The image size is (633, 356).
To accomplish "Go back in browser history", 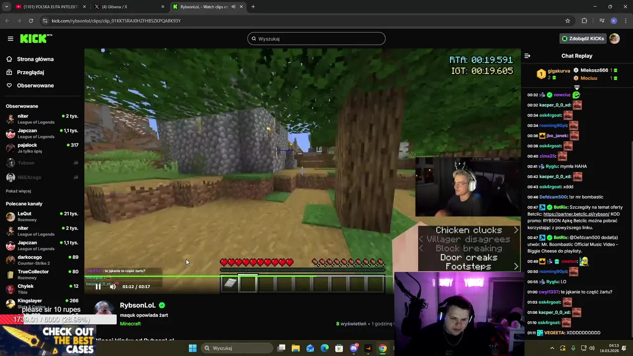I will pyautogui.click(x=7, y=21).
